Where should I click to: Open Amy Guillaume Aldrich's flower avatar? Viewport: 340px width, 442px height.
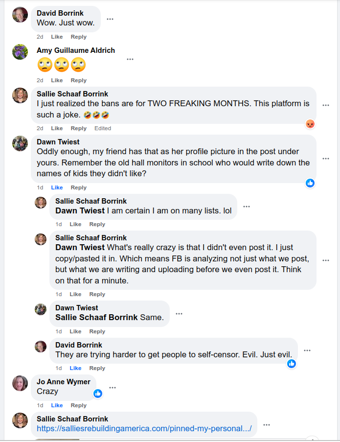point(20,52)
